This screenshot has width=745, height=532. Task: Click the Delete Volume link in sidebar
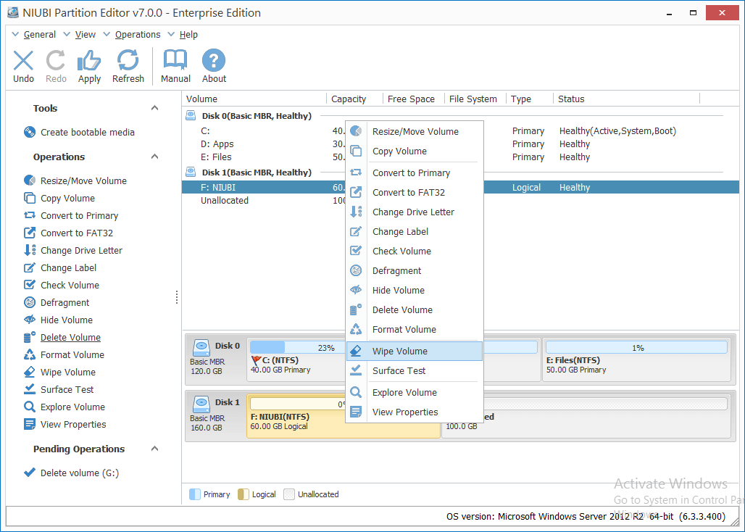[x=70, y=337]
